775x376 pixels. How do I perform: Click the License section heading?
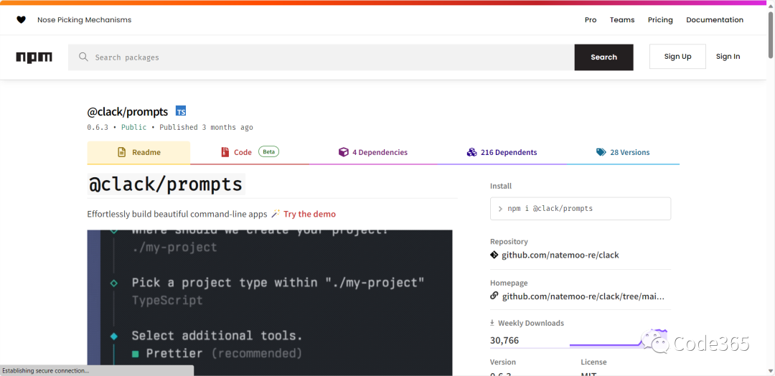[593, 362]
